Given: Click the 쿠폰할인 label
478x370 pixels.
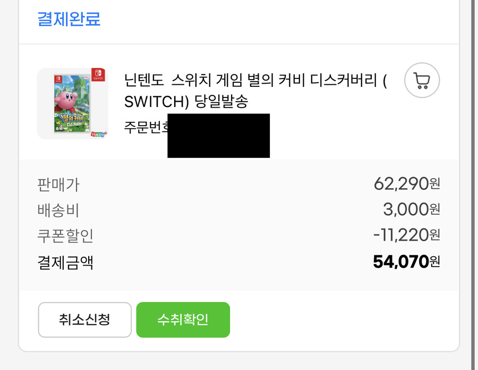Looking at the screenshot, I should [65, 235].
